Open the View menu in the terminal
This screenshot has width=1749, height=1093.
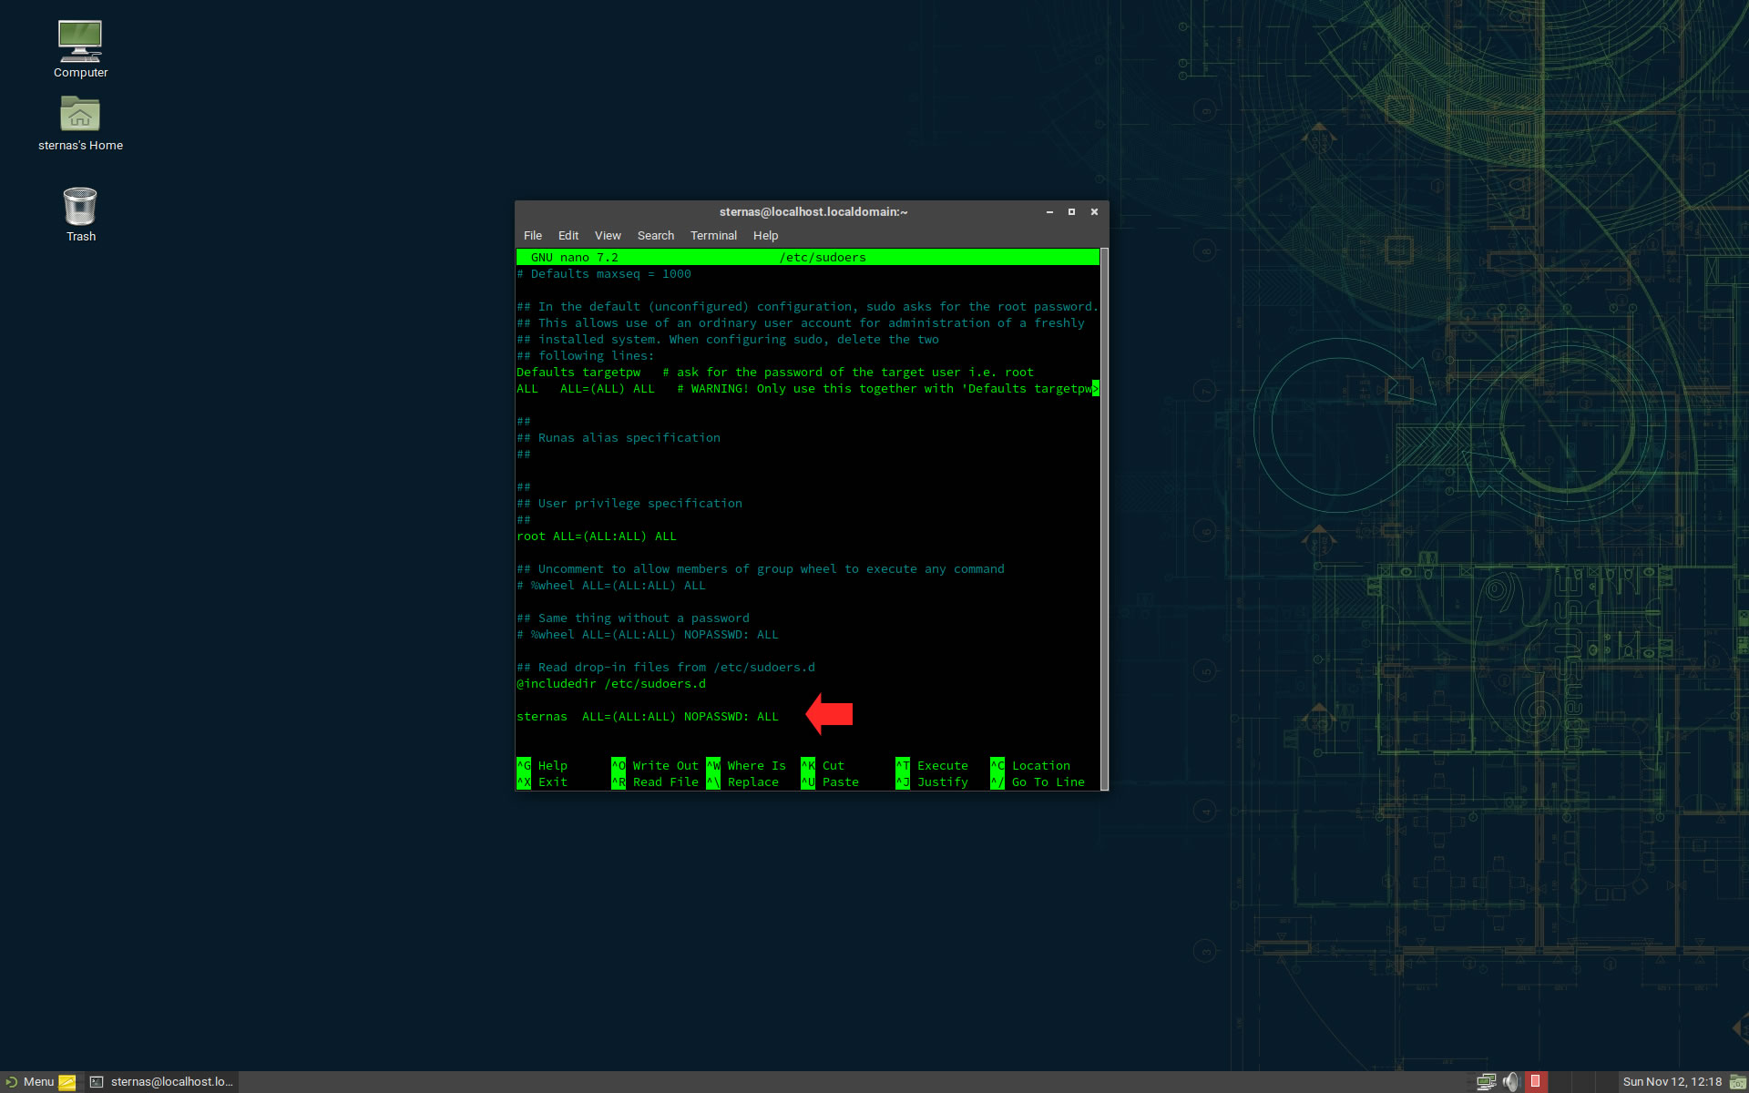608,235
